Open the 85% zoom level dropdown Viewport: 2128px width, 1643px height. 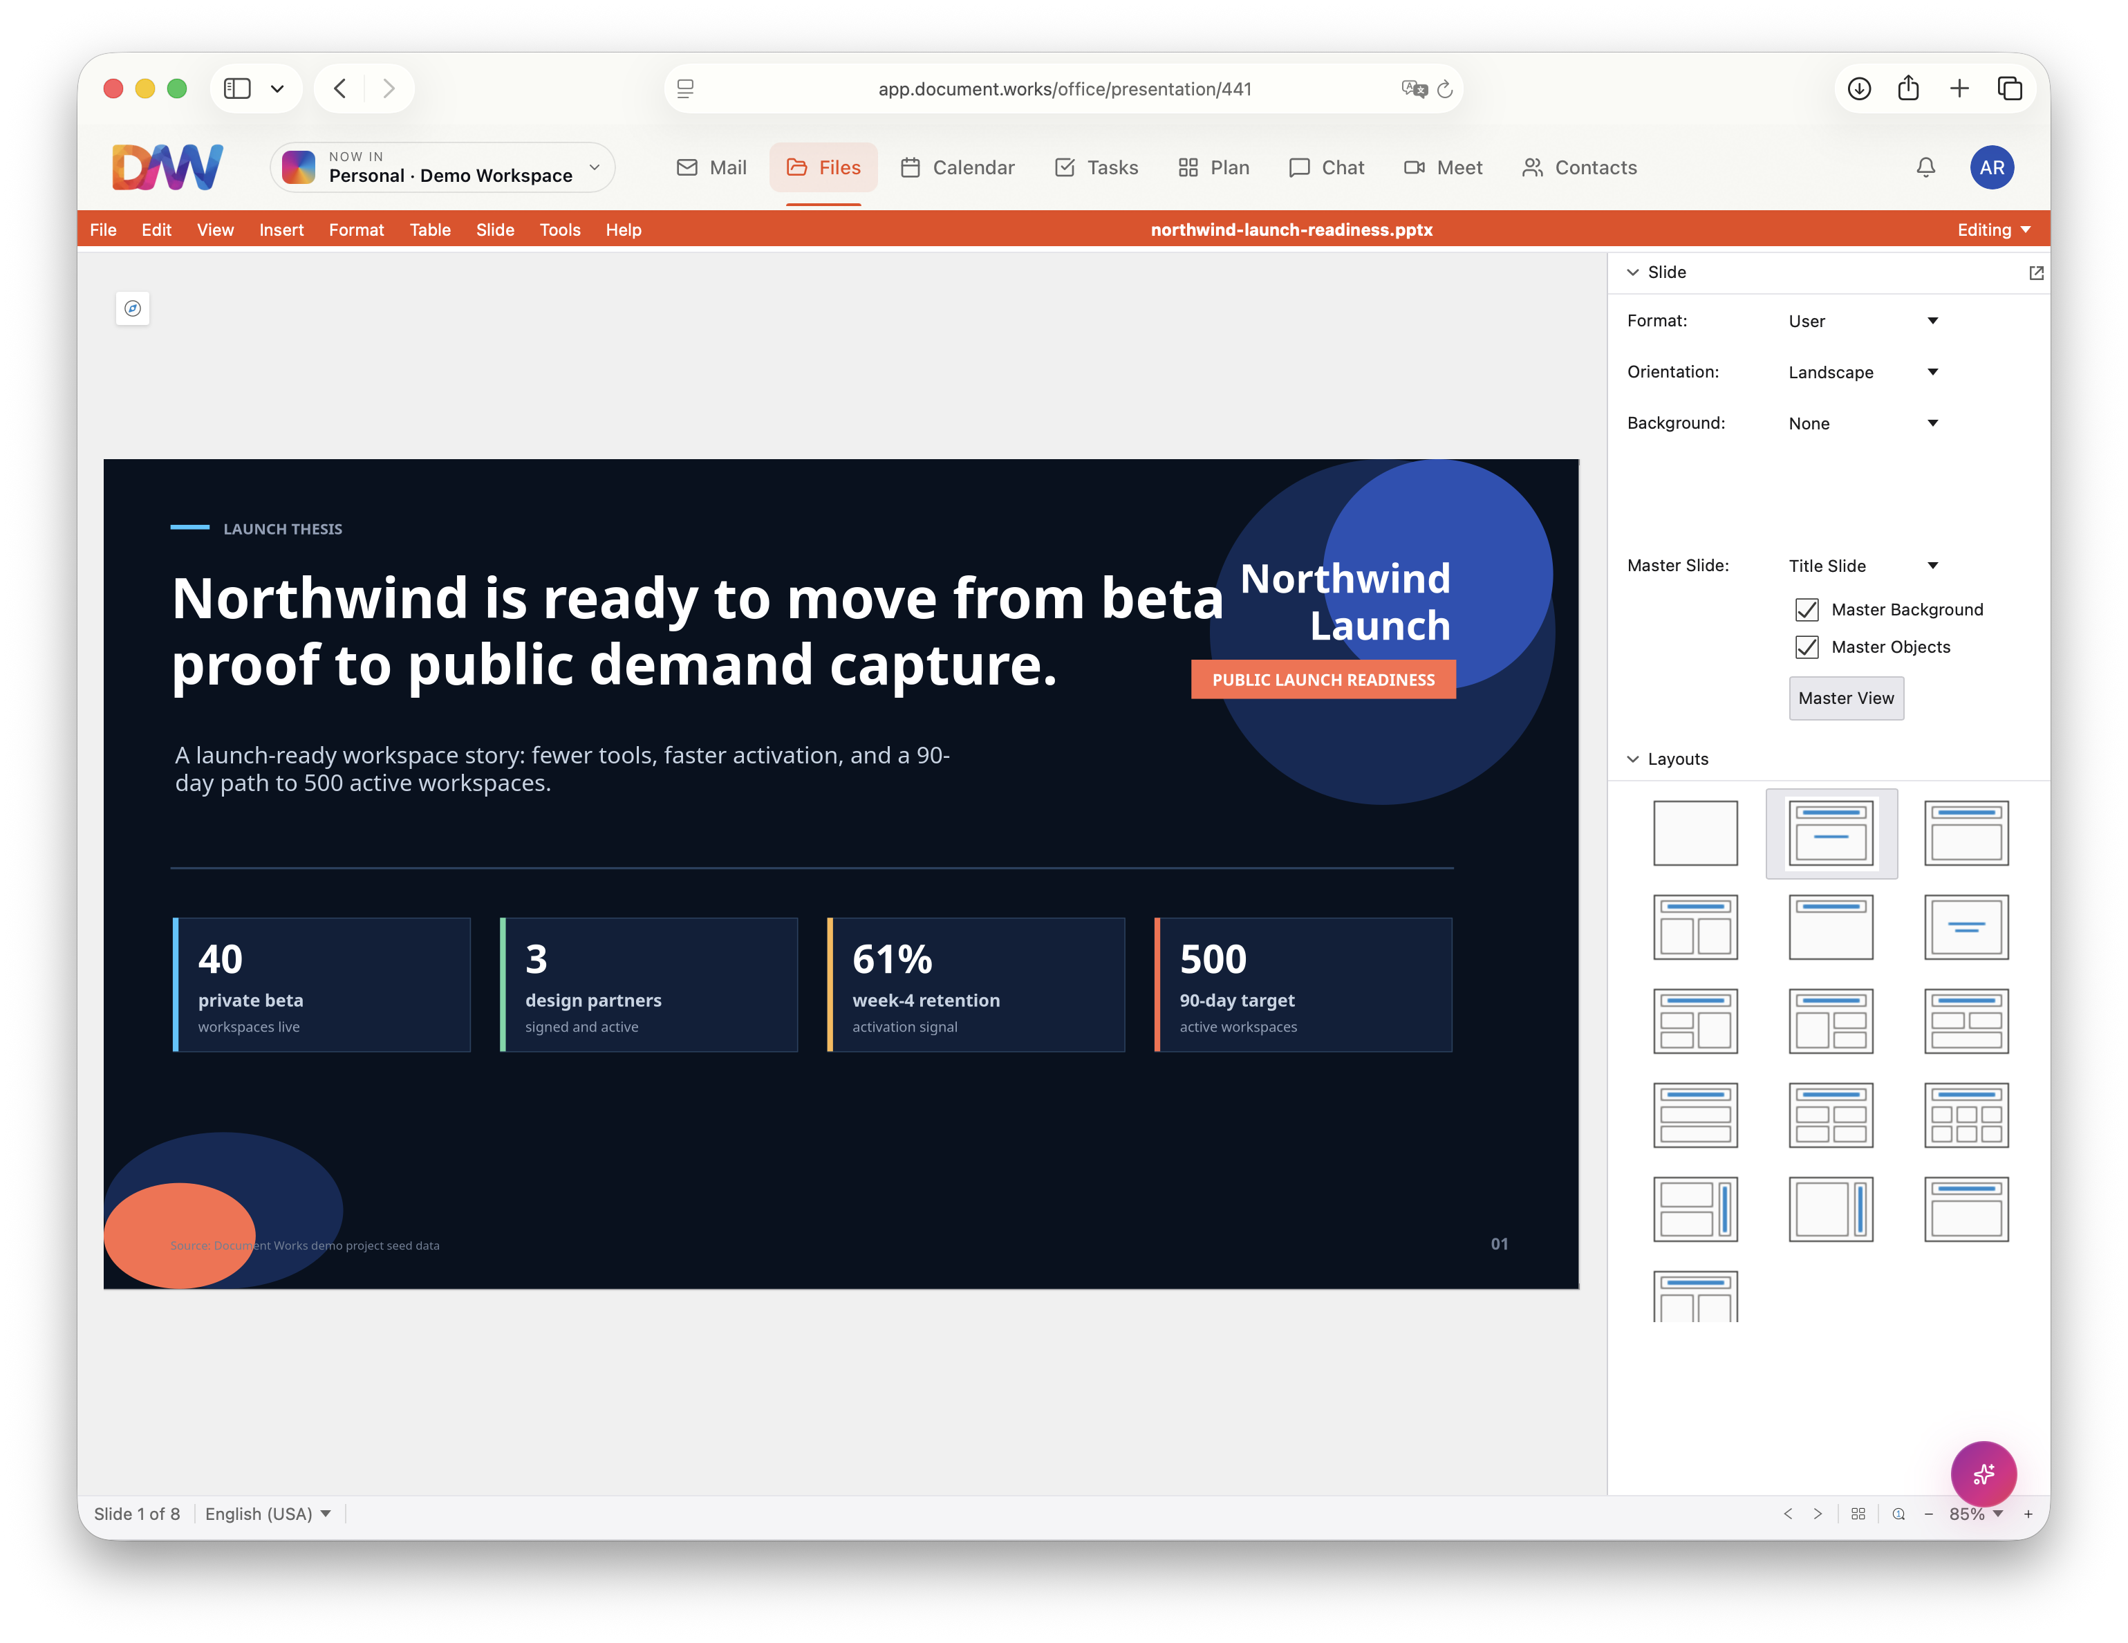[1976, 1514]
